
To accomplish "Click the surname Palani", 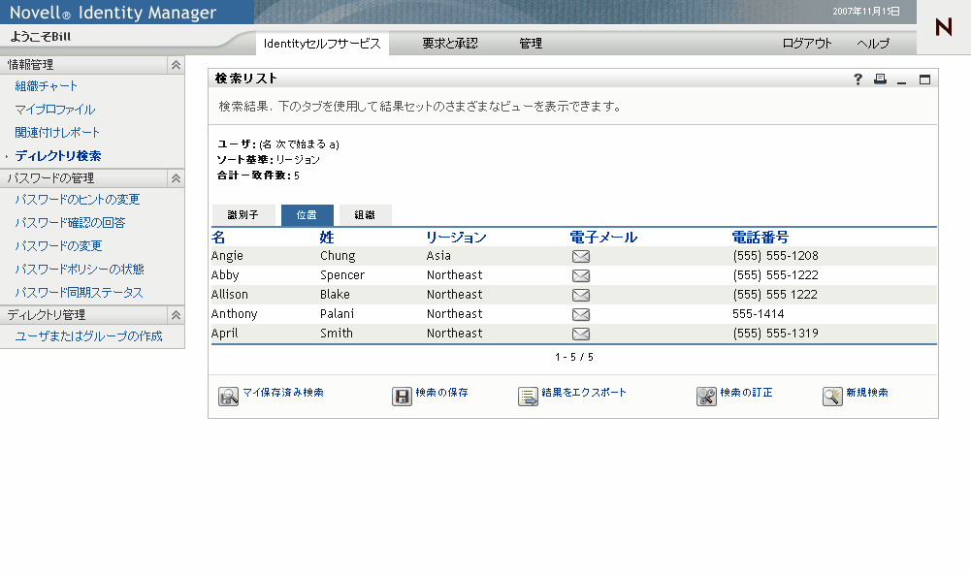I will 338,314.
